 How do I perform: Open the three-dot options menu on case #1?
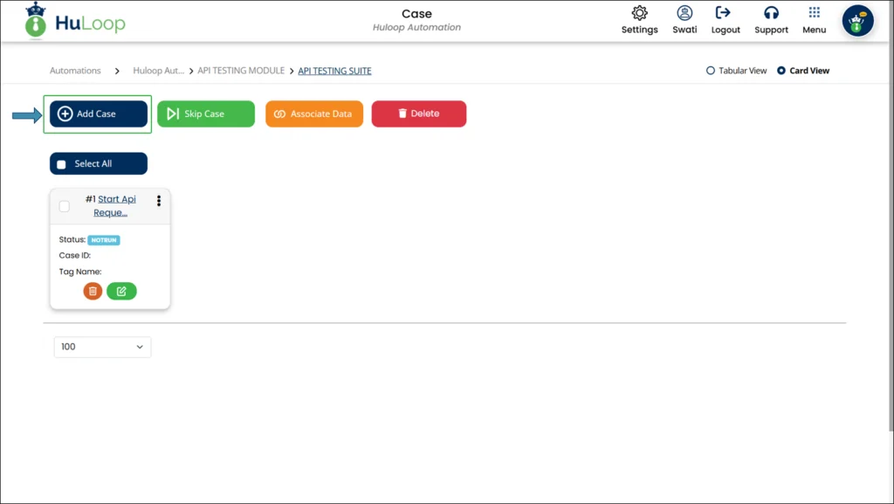159,201
